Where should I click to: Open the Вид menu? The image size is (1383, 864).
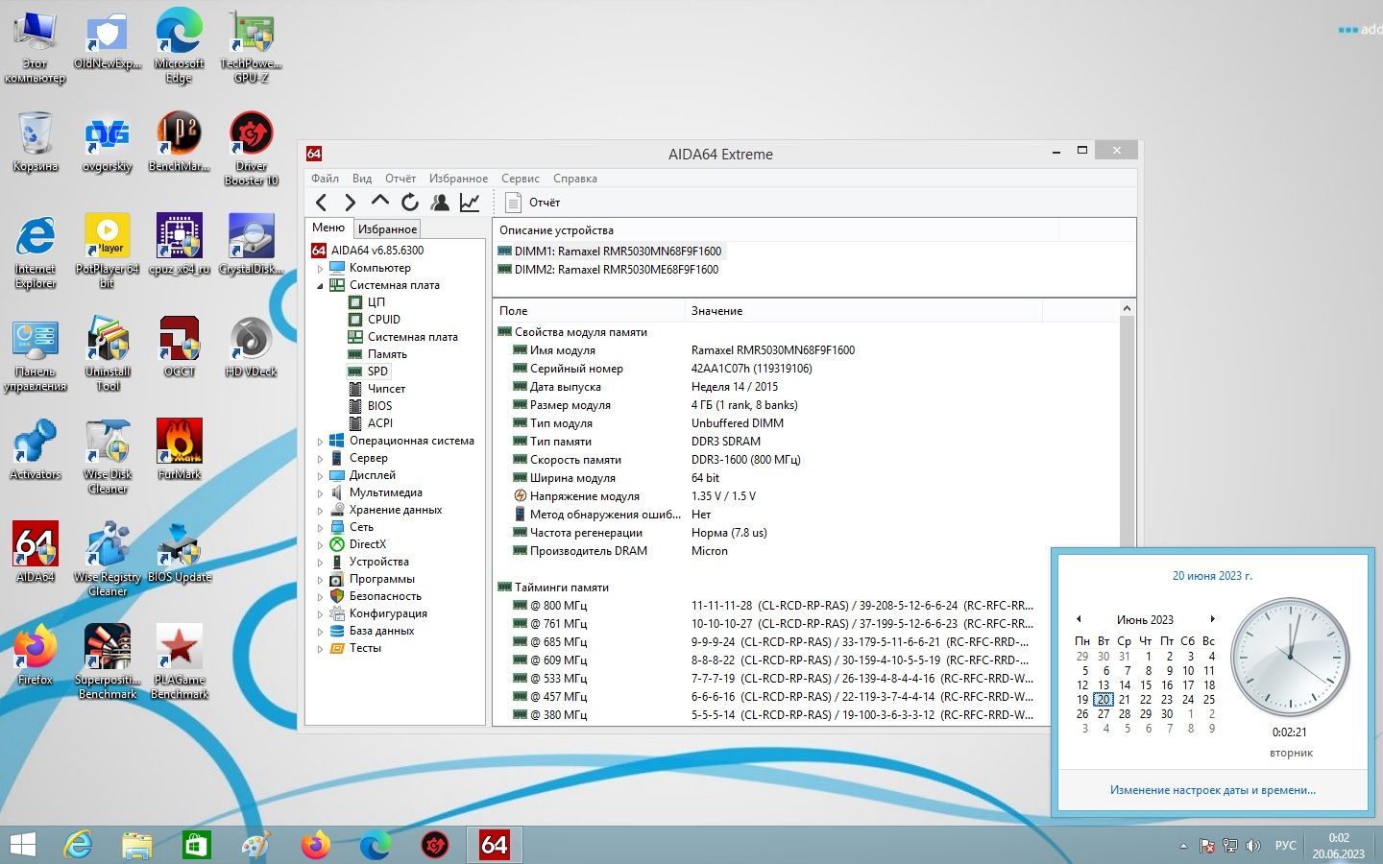click(x=362, y=179)
